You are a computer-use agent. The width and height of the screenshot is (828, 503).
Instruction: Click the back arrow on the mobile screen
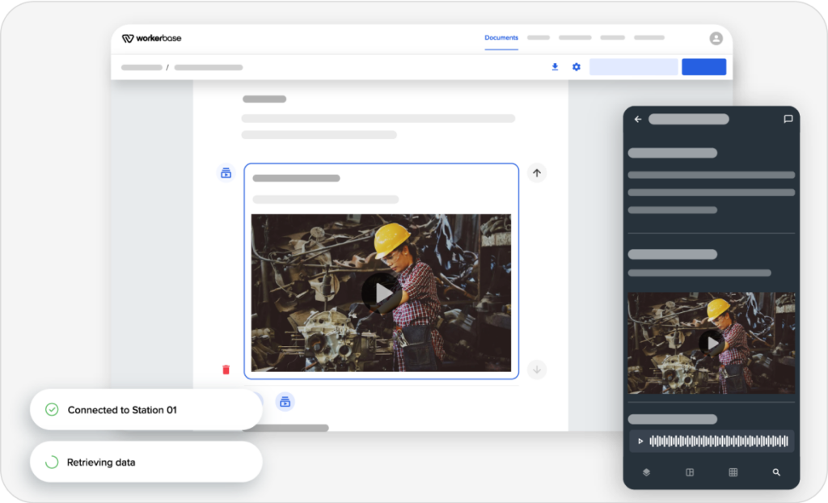pos(638,119)
